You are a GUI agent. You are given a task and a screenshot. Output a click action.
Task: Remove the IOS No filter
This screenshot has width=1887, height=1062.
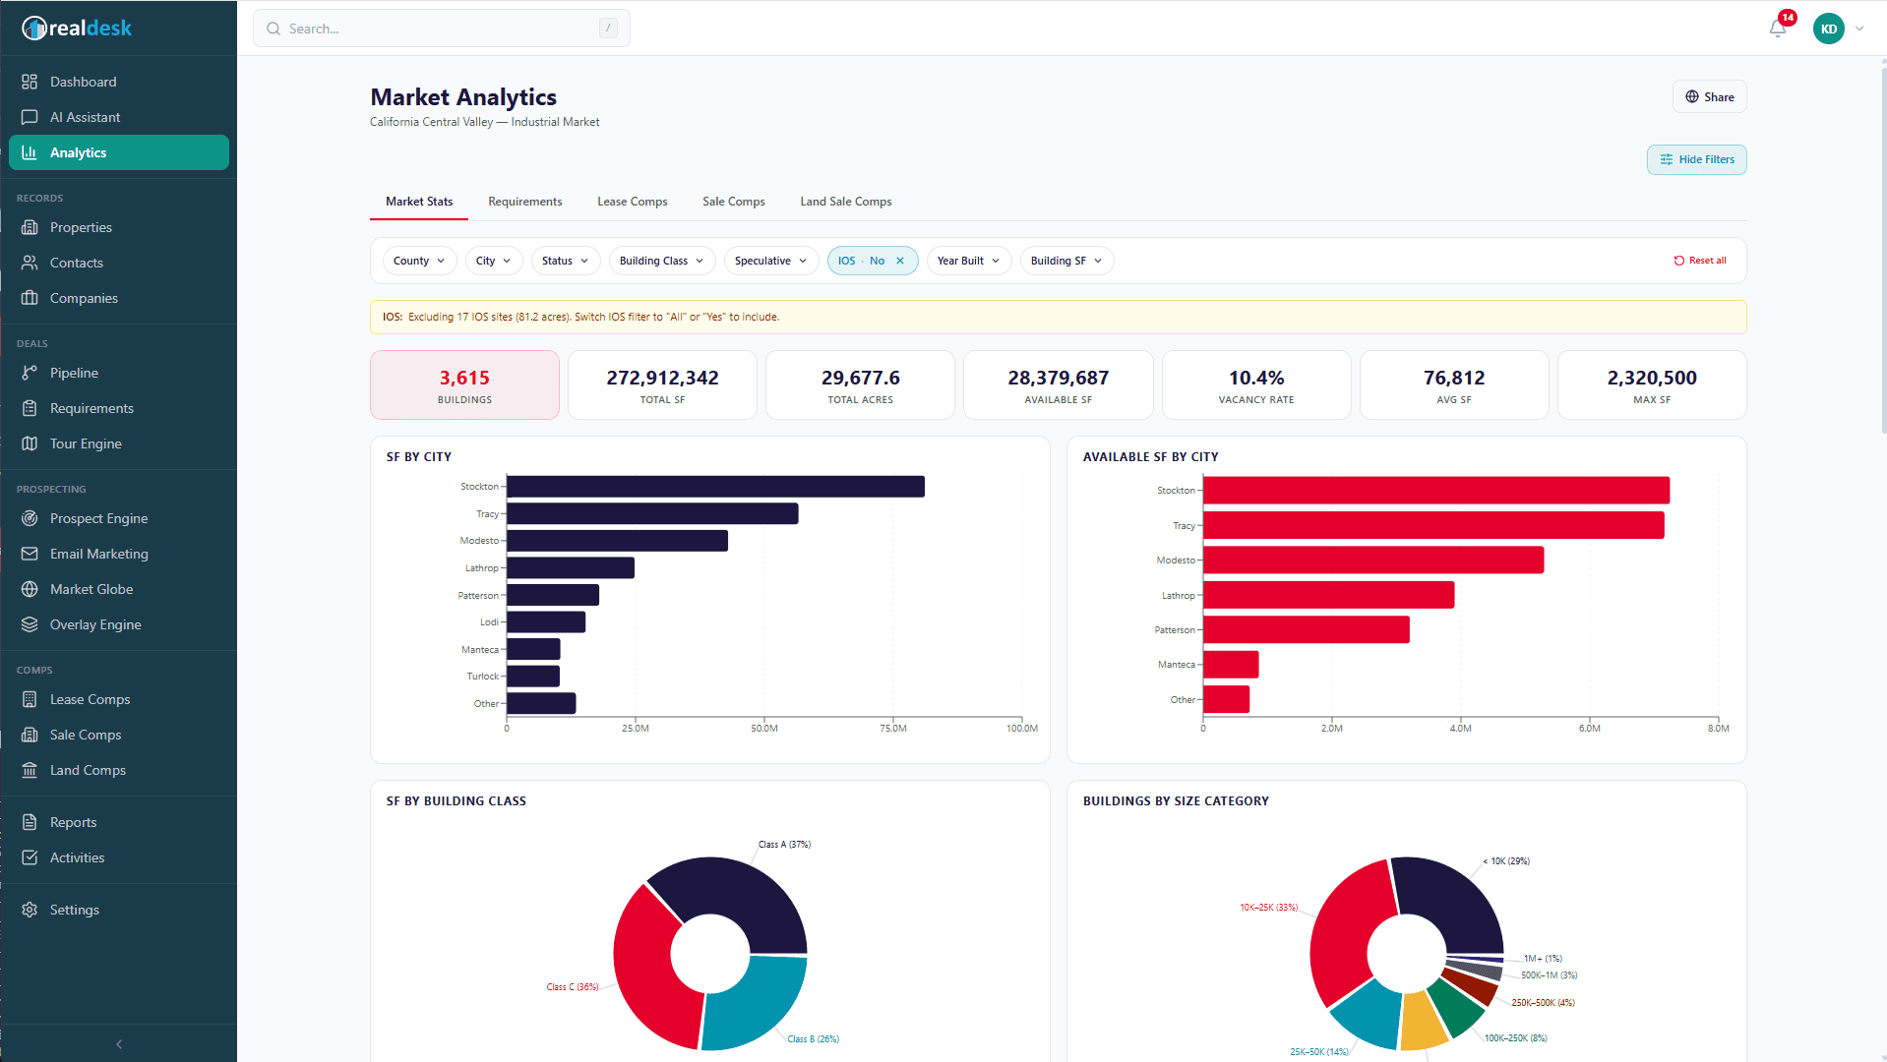click(900, 261)
